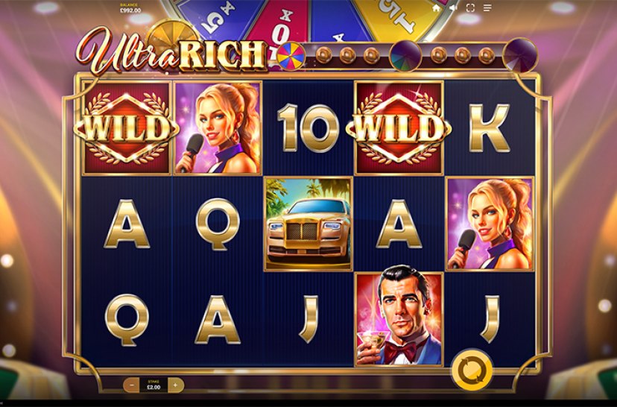Click the singer symbol on fifth reel

pos(490,224)
